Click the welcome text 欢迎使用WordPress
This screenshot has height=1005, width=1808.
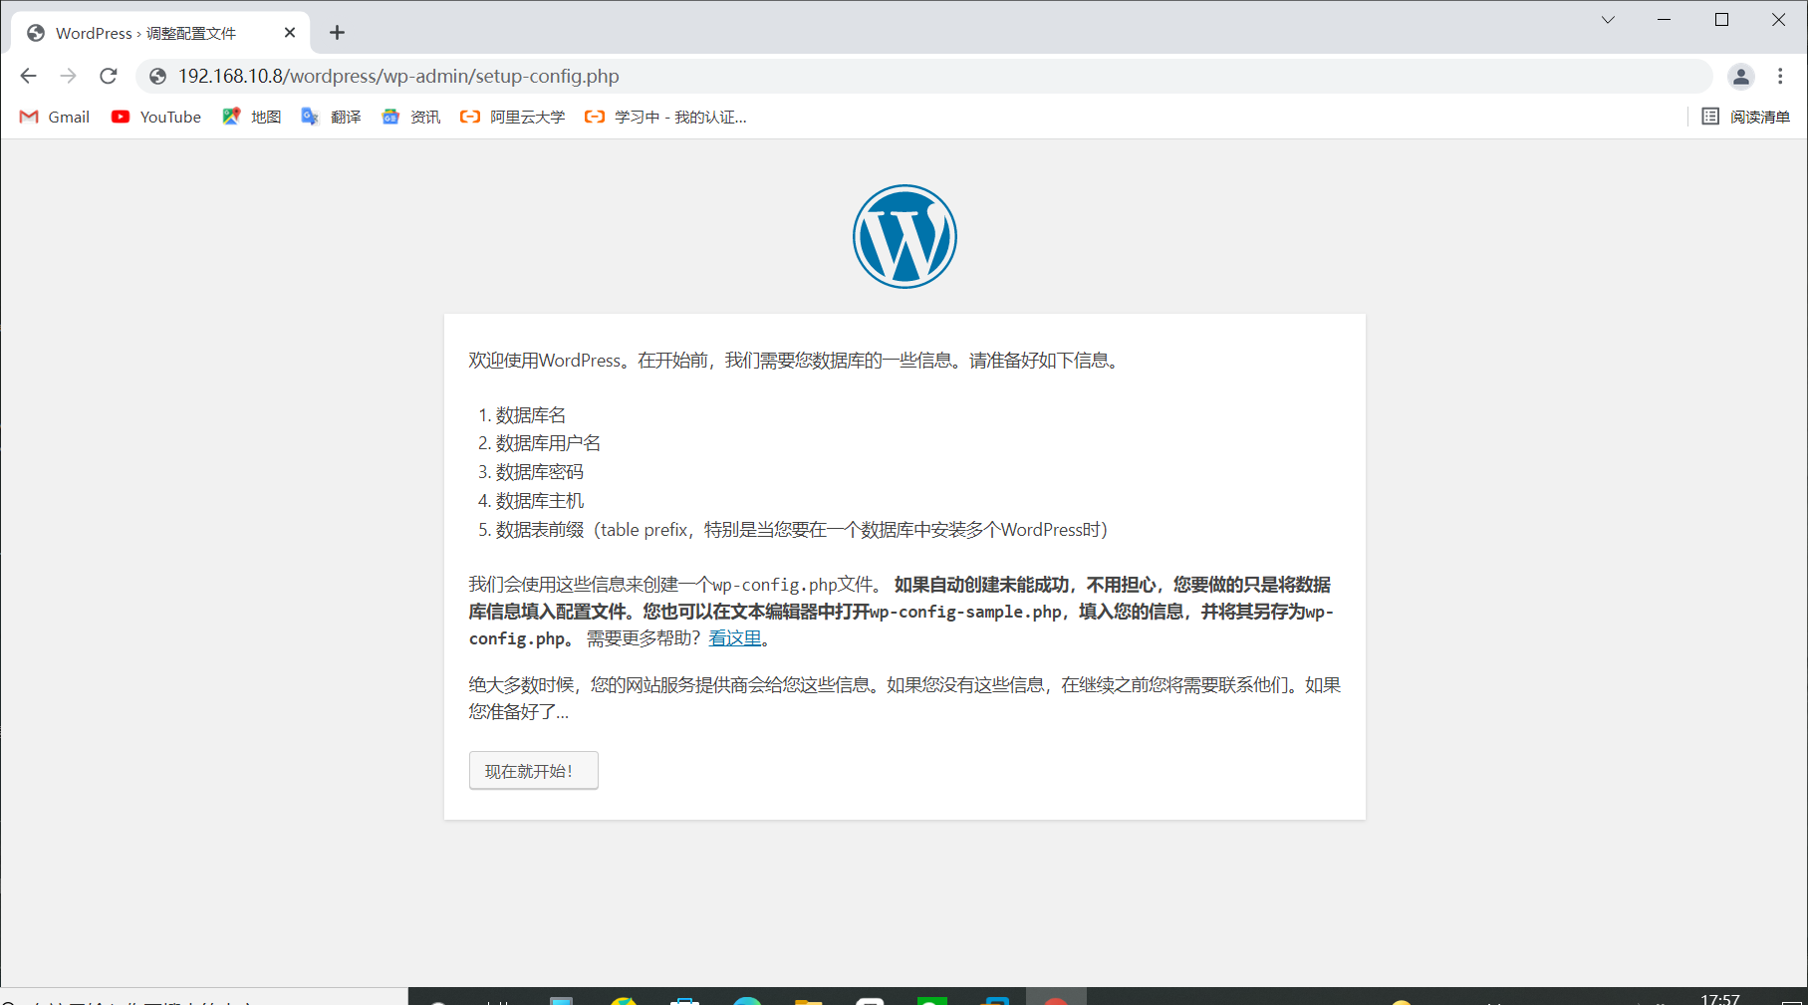[545, 361]
